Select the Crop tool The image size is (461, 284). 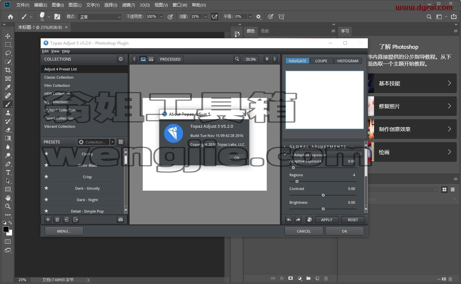(8, 70)
